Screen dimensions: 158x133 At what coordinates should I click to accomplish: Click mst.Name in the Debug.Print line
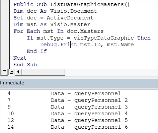[x=120, y=45]
